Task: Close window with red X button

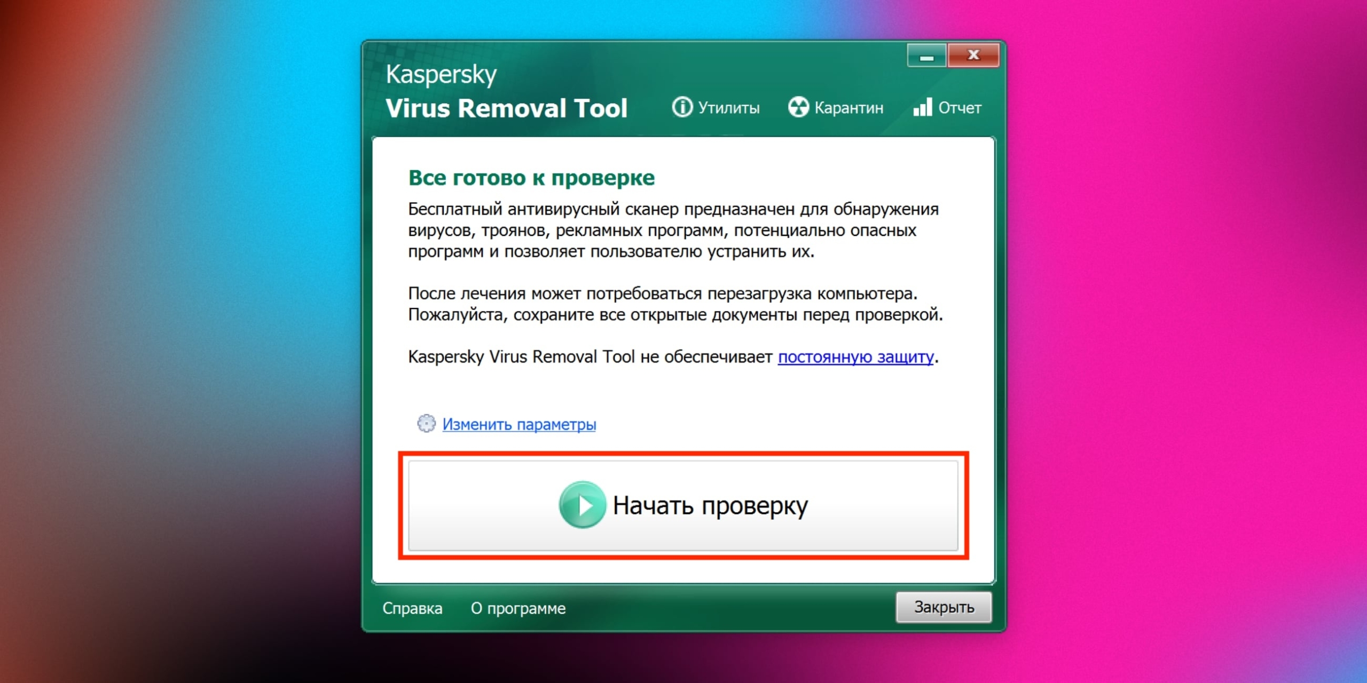Action: coord(973,55)
